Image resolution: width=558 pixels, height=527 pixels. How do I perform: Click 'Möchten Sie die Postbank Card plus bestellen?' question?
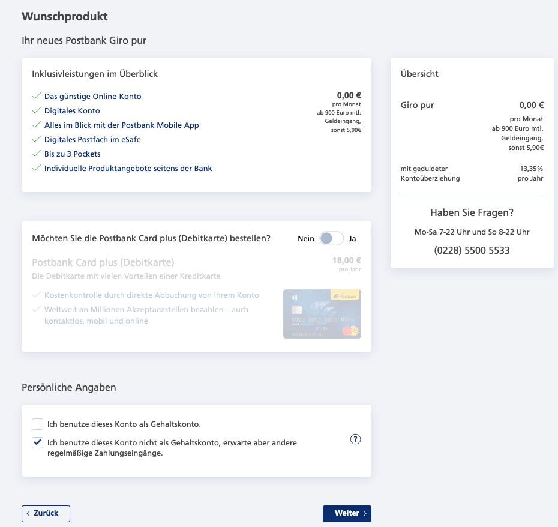click(x=151, y=238)
